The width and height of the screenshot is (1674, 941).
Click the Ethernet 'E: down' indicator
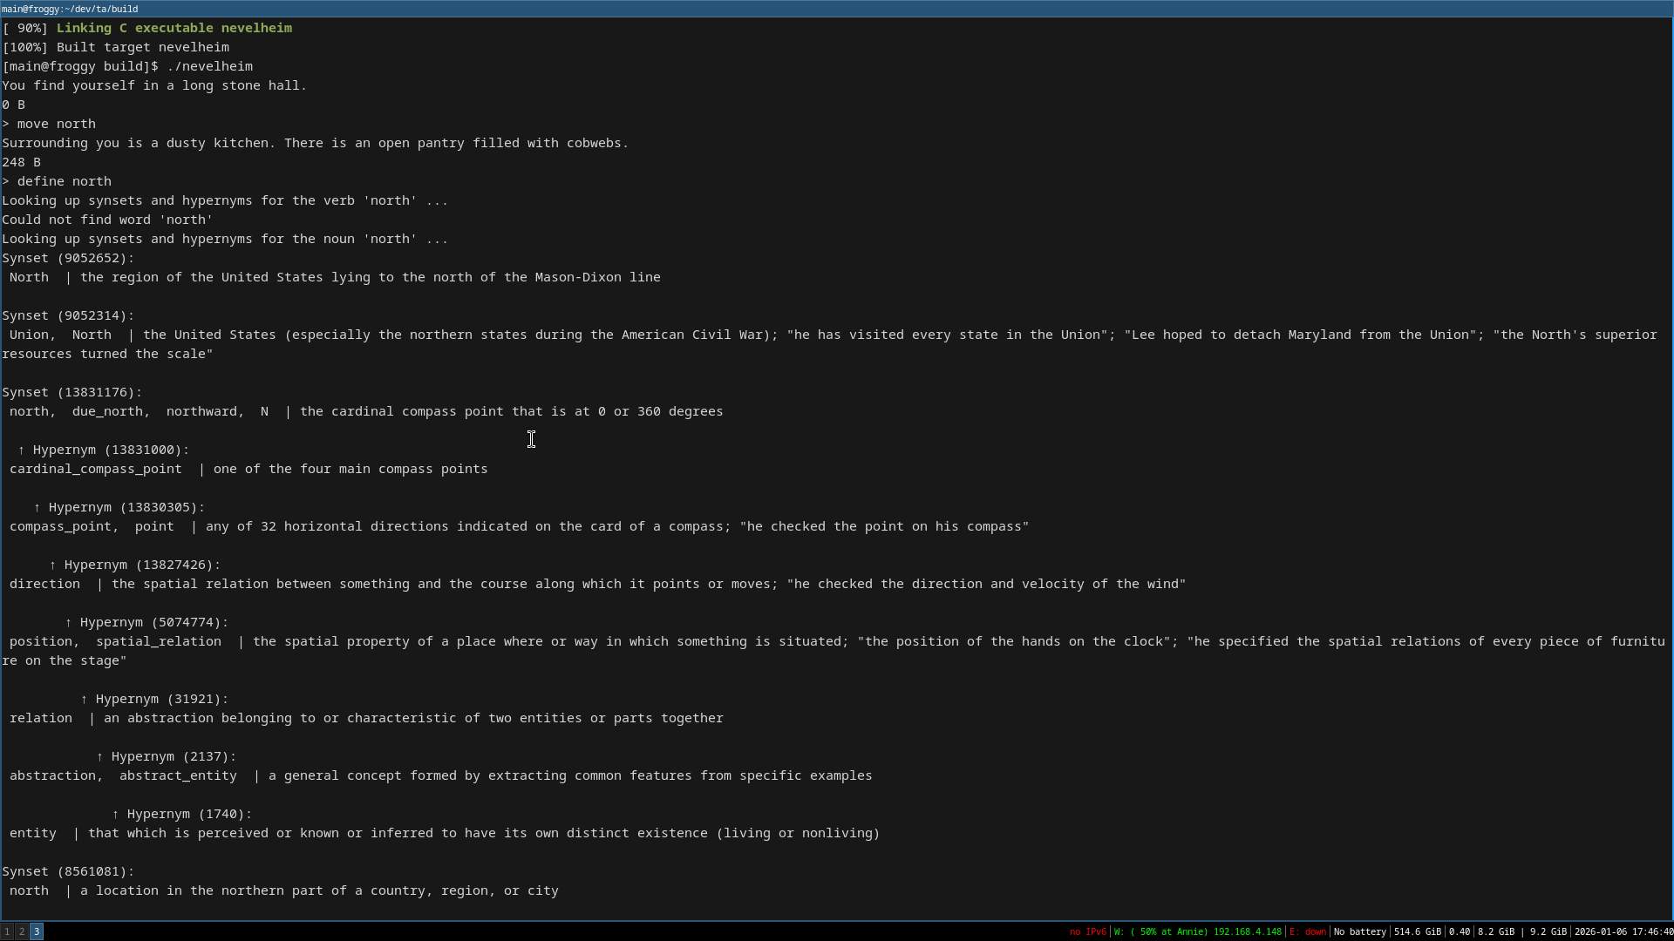coord(1307,931)
